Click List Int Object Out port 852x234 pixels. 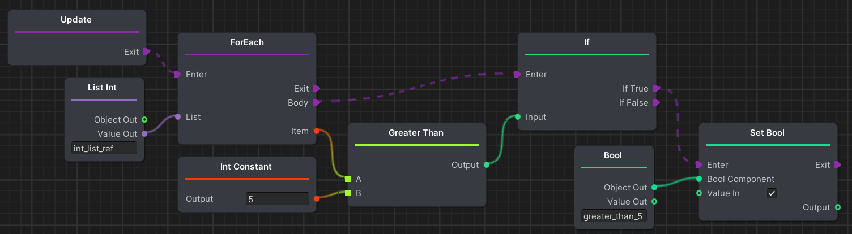coord(144,119)
